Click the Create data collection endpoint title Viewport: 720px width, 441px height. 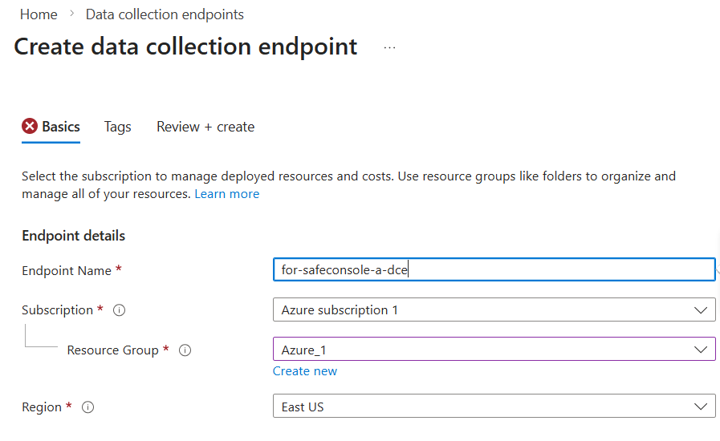(185, 47)
